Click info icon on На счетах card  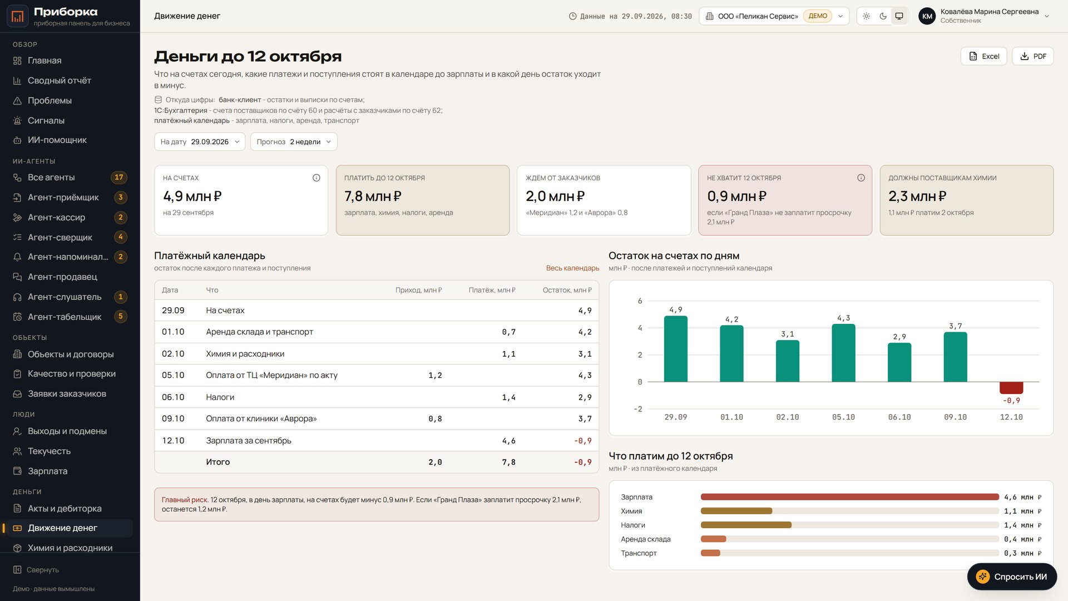pos(317,178)
